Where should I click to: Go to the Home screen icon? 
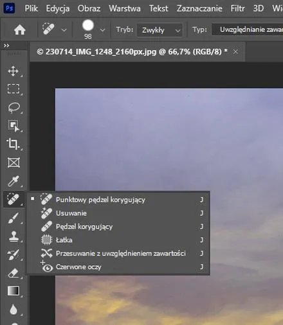coord(20,30)
